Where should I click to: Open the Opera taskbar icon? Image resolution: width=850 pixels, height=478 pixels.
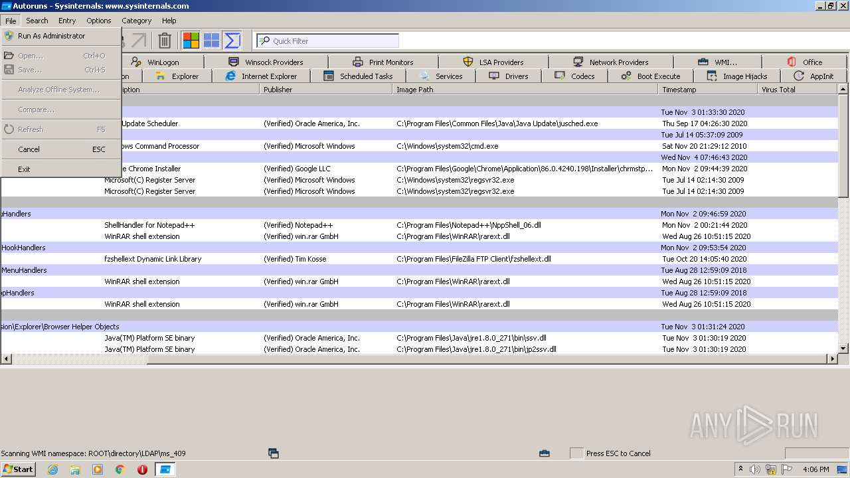coord(142,469)
